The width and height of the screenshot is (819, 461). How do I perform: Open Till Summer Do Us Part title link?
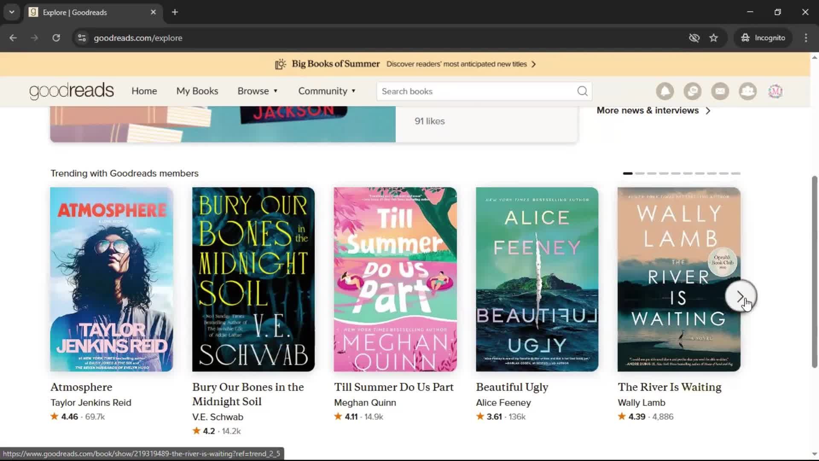point(394,387)
